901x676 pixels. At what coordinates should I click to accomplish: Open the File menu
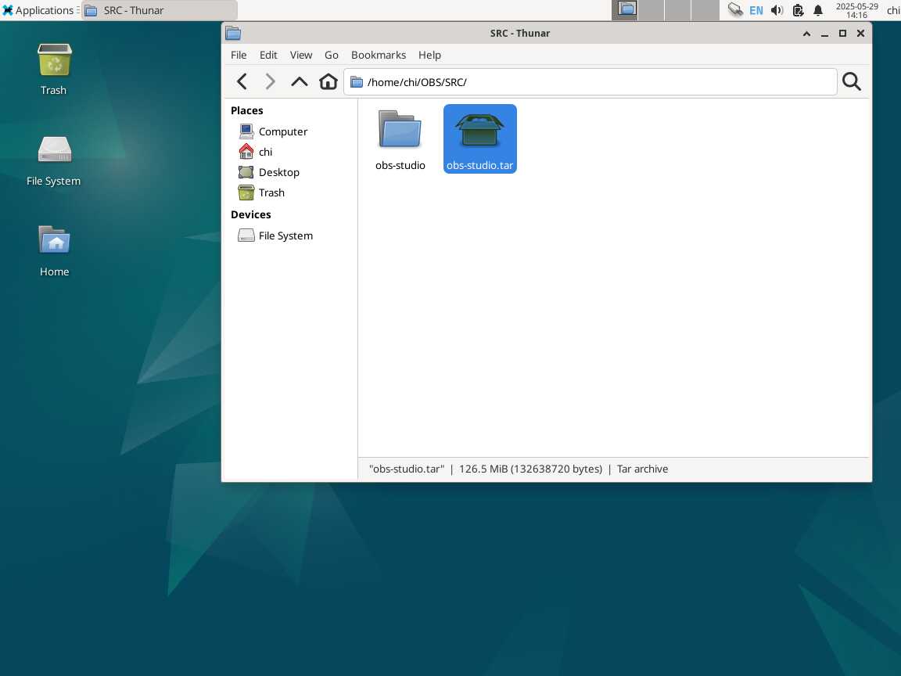click(239, 55)
